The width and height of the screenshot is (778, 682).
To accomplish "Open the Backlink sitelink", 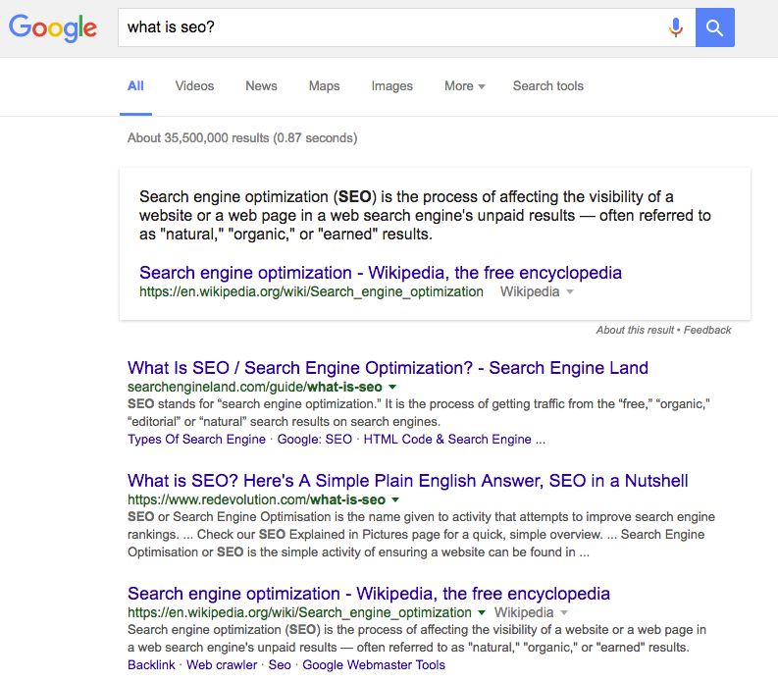I will coord(151,664).
